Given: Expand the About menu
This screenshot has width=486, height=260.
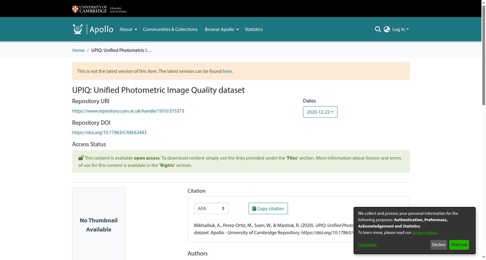Looking at the screenshot, I should (x=128, y=29).
